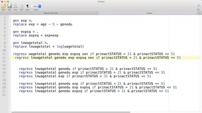The height and width of the screenshot is (113, 202).
Task: Click the window title 'Untitled'
Action: point(101,2)
